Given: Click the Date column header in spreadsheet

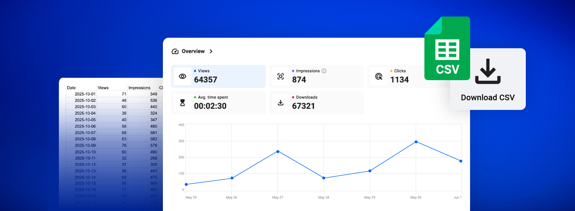Looking at the screenshot, I should tap(71, 88).
